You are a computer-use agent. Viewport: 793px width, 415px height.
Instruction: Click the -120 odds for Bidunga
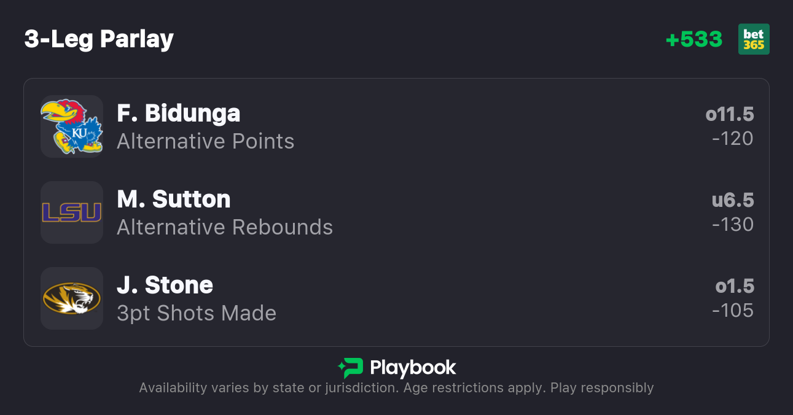pyautogui.click(x=733, y=139)
